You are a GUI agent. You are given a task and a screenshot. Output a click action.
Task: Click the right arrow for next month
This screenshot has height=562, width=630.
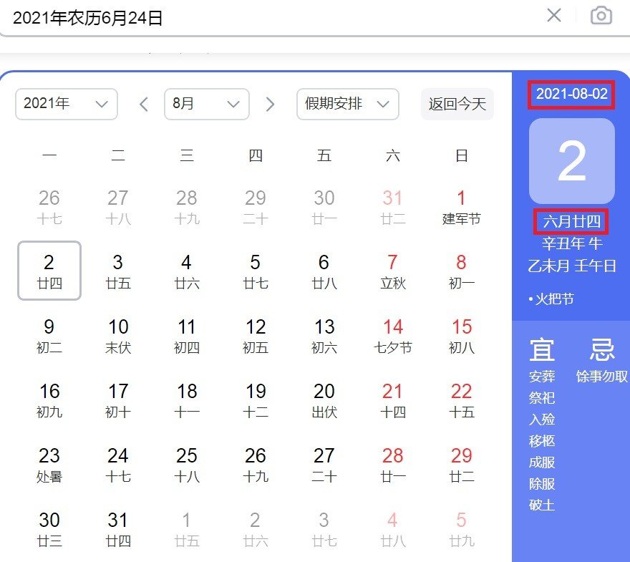pos(270,104)
